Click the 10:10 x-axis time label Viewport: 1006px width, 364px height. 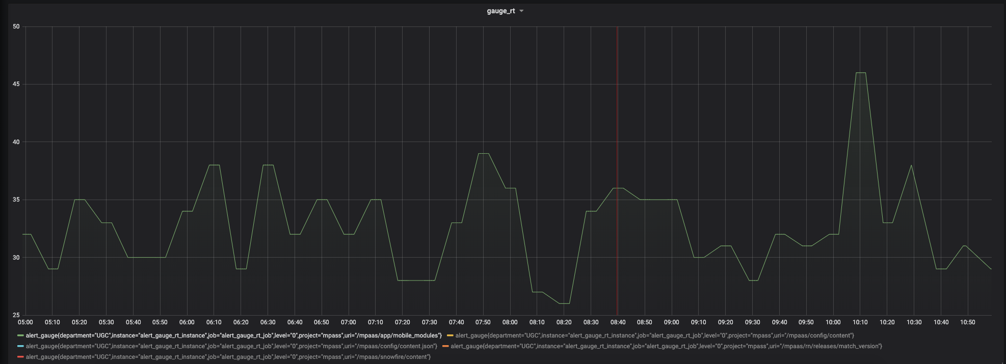860,322
